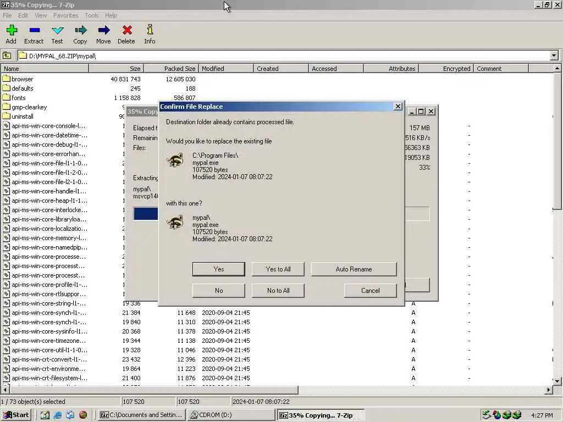Screen dimensions: 563x422
Task: Sort by the Encrypted column header
Action: pyautogui.click(x=446, y=69)
